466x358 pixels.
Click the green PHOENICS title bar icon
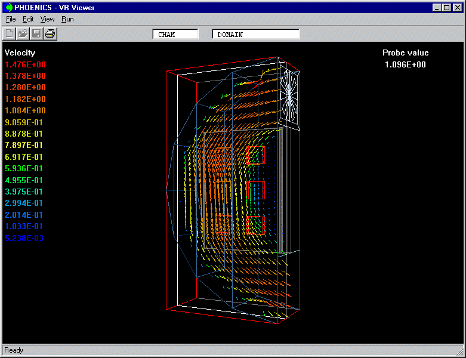coord(8,8)
